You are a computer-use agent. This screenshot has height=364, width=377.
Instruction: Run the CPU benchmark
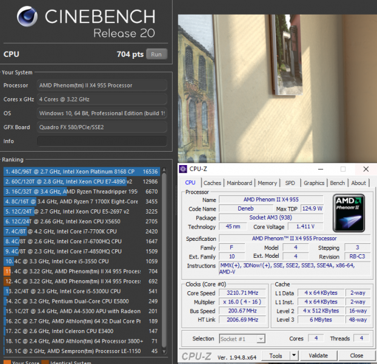[156, 55]
